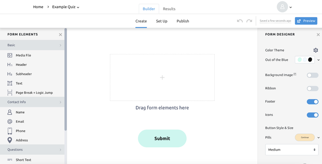The height and width of the screenshot is (164, 322).
Task: Redo the last change
Action: (249, 21)
